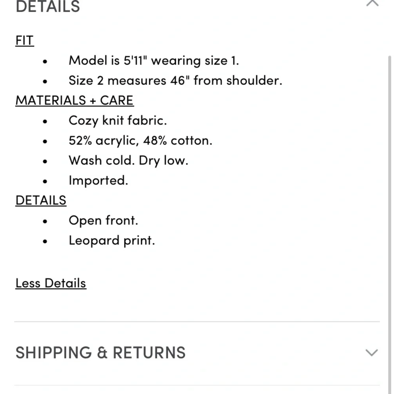Image resolution: width=394 pixels, height=394 pixels.
Task: Click the "52% acrylic, 48% cotton" text
Action: [140, 141]
